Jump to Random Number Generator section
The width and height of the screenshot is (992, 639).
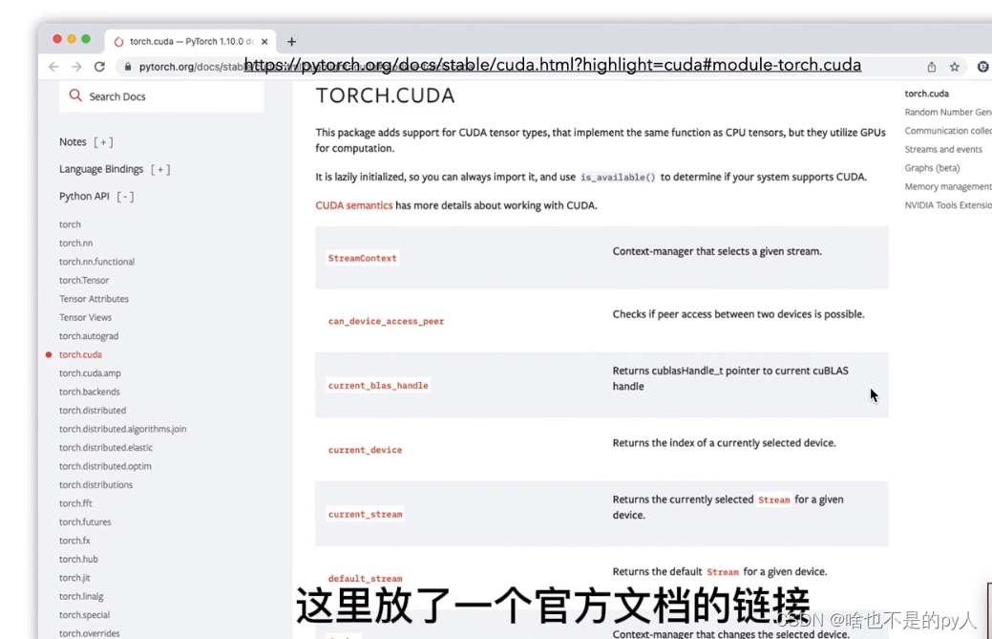click(948, 112)
